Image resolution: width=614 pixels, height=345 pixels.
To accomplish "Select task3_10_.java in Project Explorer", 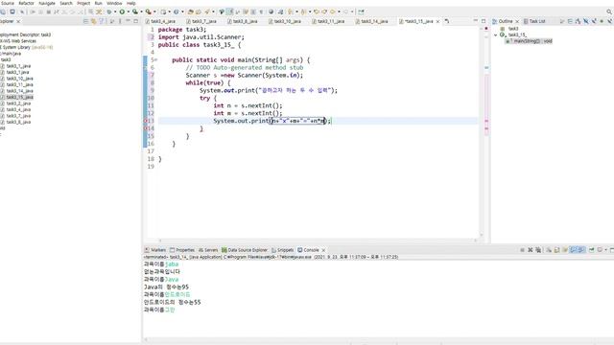I will [x=19, y=79].
